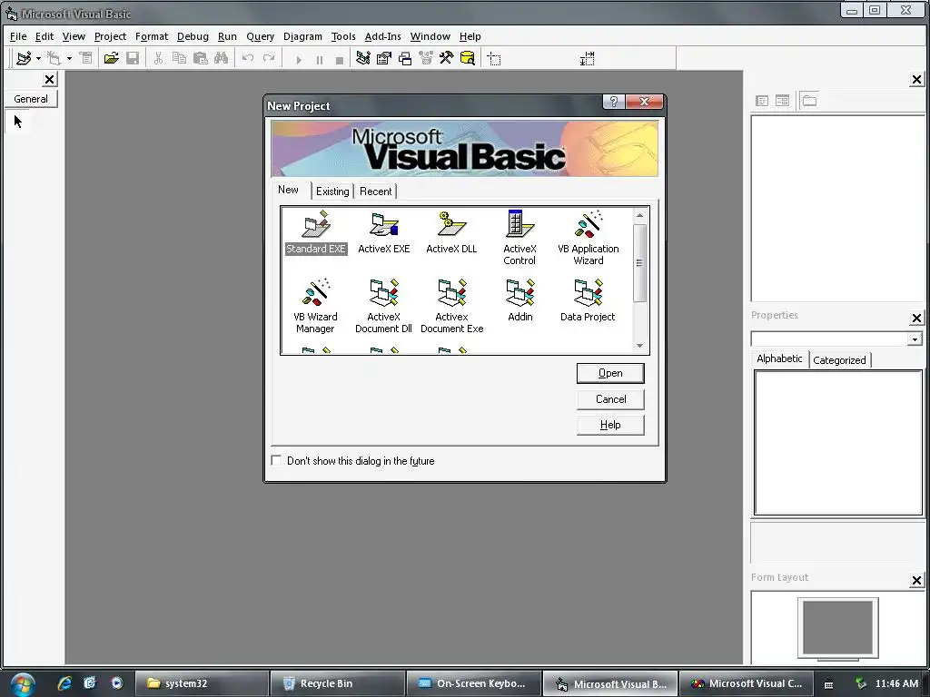Viewport: 930px width, 697px height.
Task: Open the Form Layout Window toolbar icon
Action: [405, 58]
